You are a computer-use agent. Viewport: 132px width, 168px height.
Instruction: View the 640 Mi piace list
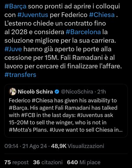click(x=84, y=162)
